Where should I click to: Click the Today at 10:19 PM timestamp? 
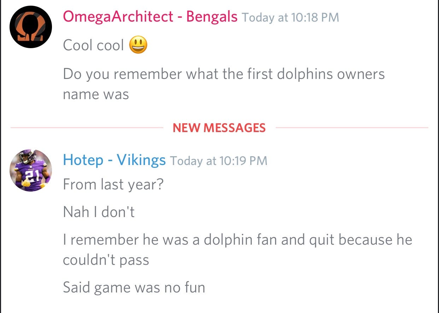tap(218, 161)
